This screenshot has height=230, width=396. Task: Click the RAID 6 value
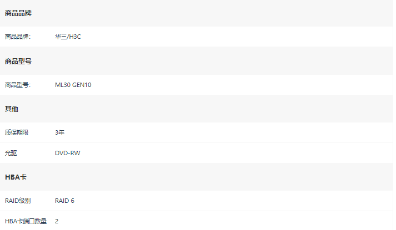pos(64,201)
